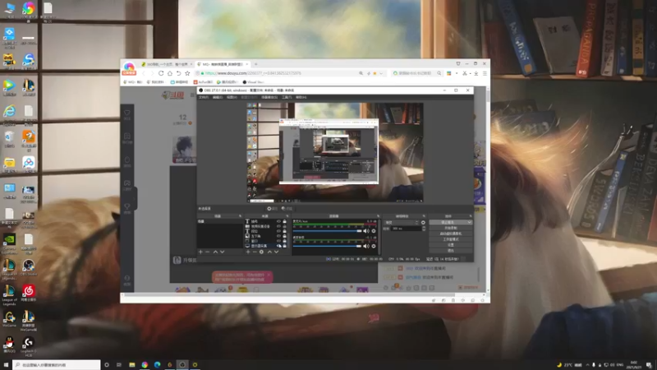Open the OBS Tools menu
Image resolution: width=657 pixels, height=370 pixels.
(287, 97)
